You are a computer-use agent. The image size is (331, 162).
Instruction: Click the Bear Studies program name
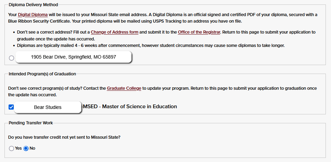pyautogui.click(x=48, y=107)
